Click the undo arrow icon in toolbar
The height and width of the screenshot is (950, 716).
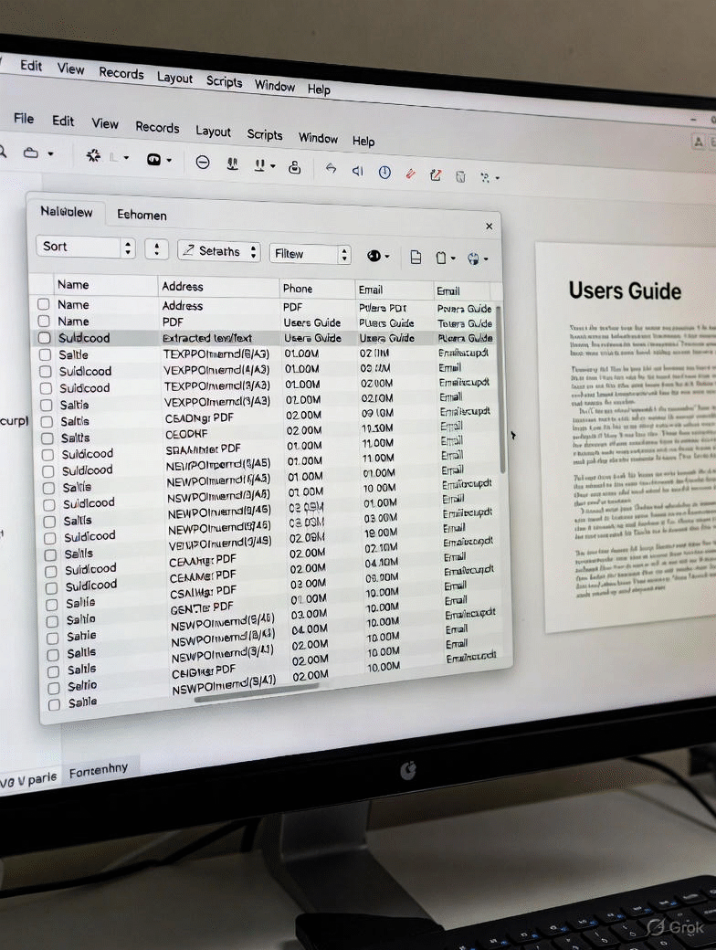click(x=331, y=169)
